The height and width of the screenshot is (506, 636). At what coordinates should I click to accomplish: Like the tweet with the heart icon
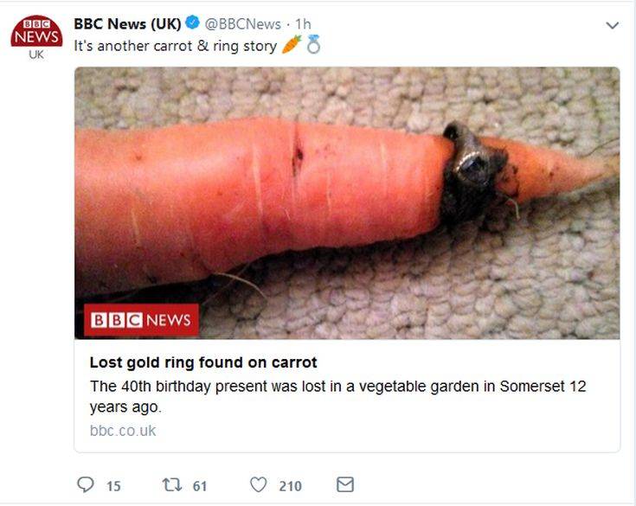pyautogui.click(x=258, y=484)
